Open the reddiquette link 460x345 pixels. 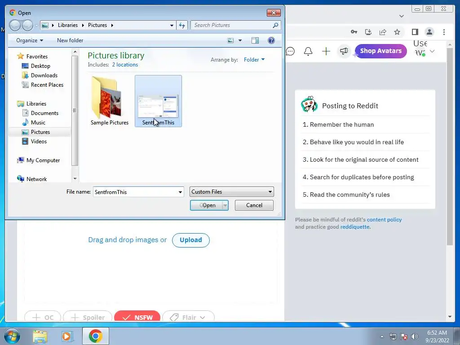coord(355,227)
